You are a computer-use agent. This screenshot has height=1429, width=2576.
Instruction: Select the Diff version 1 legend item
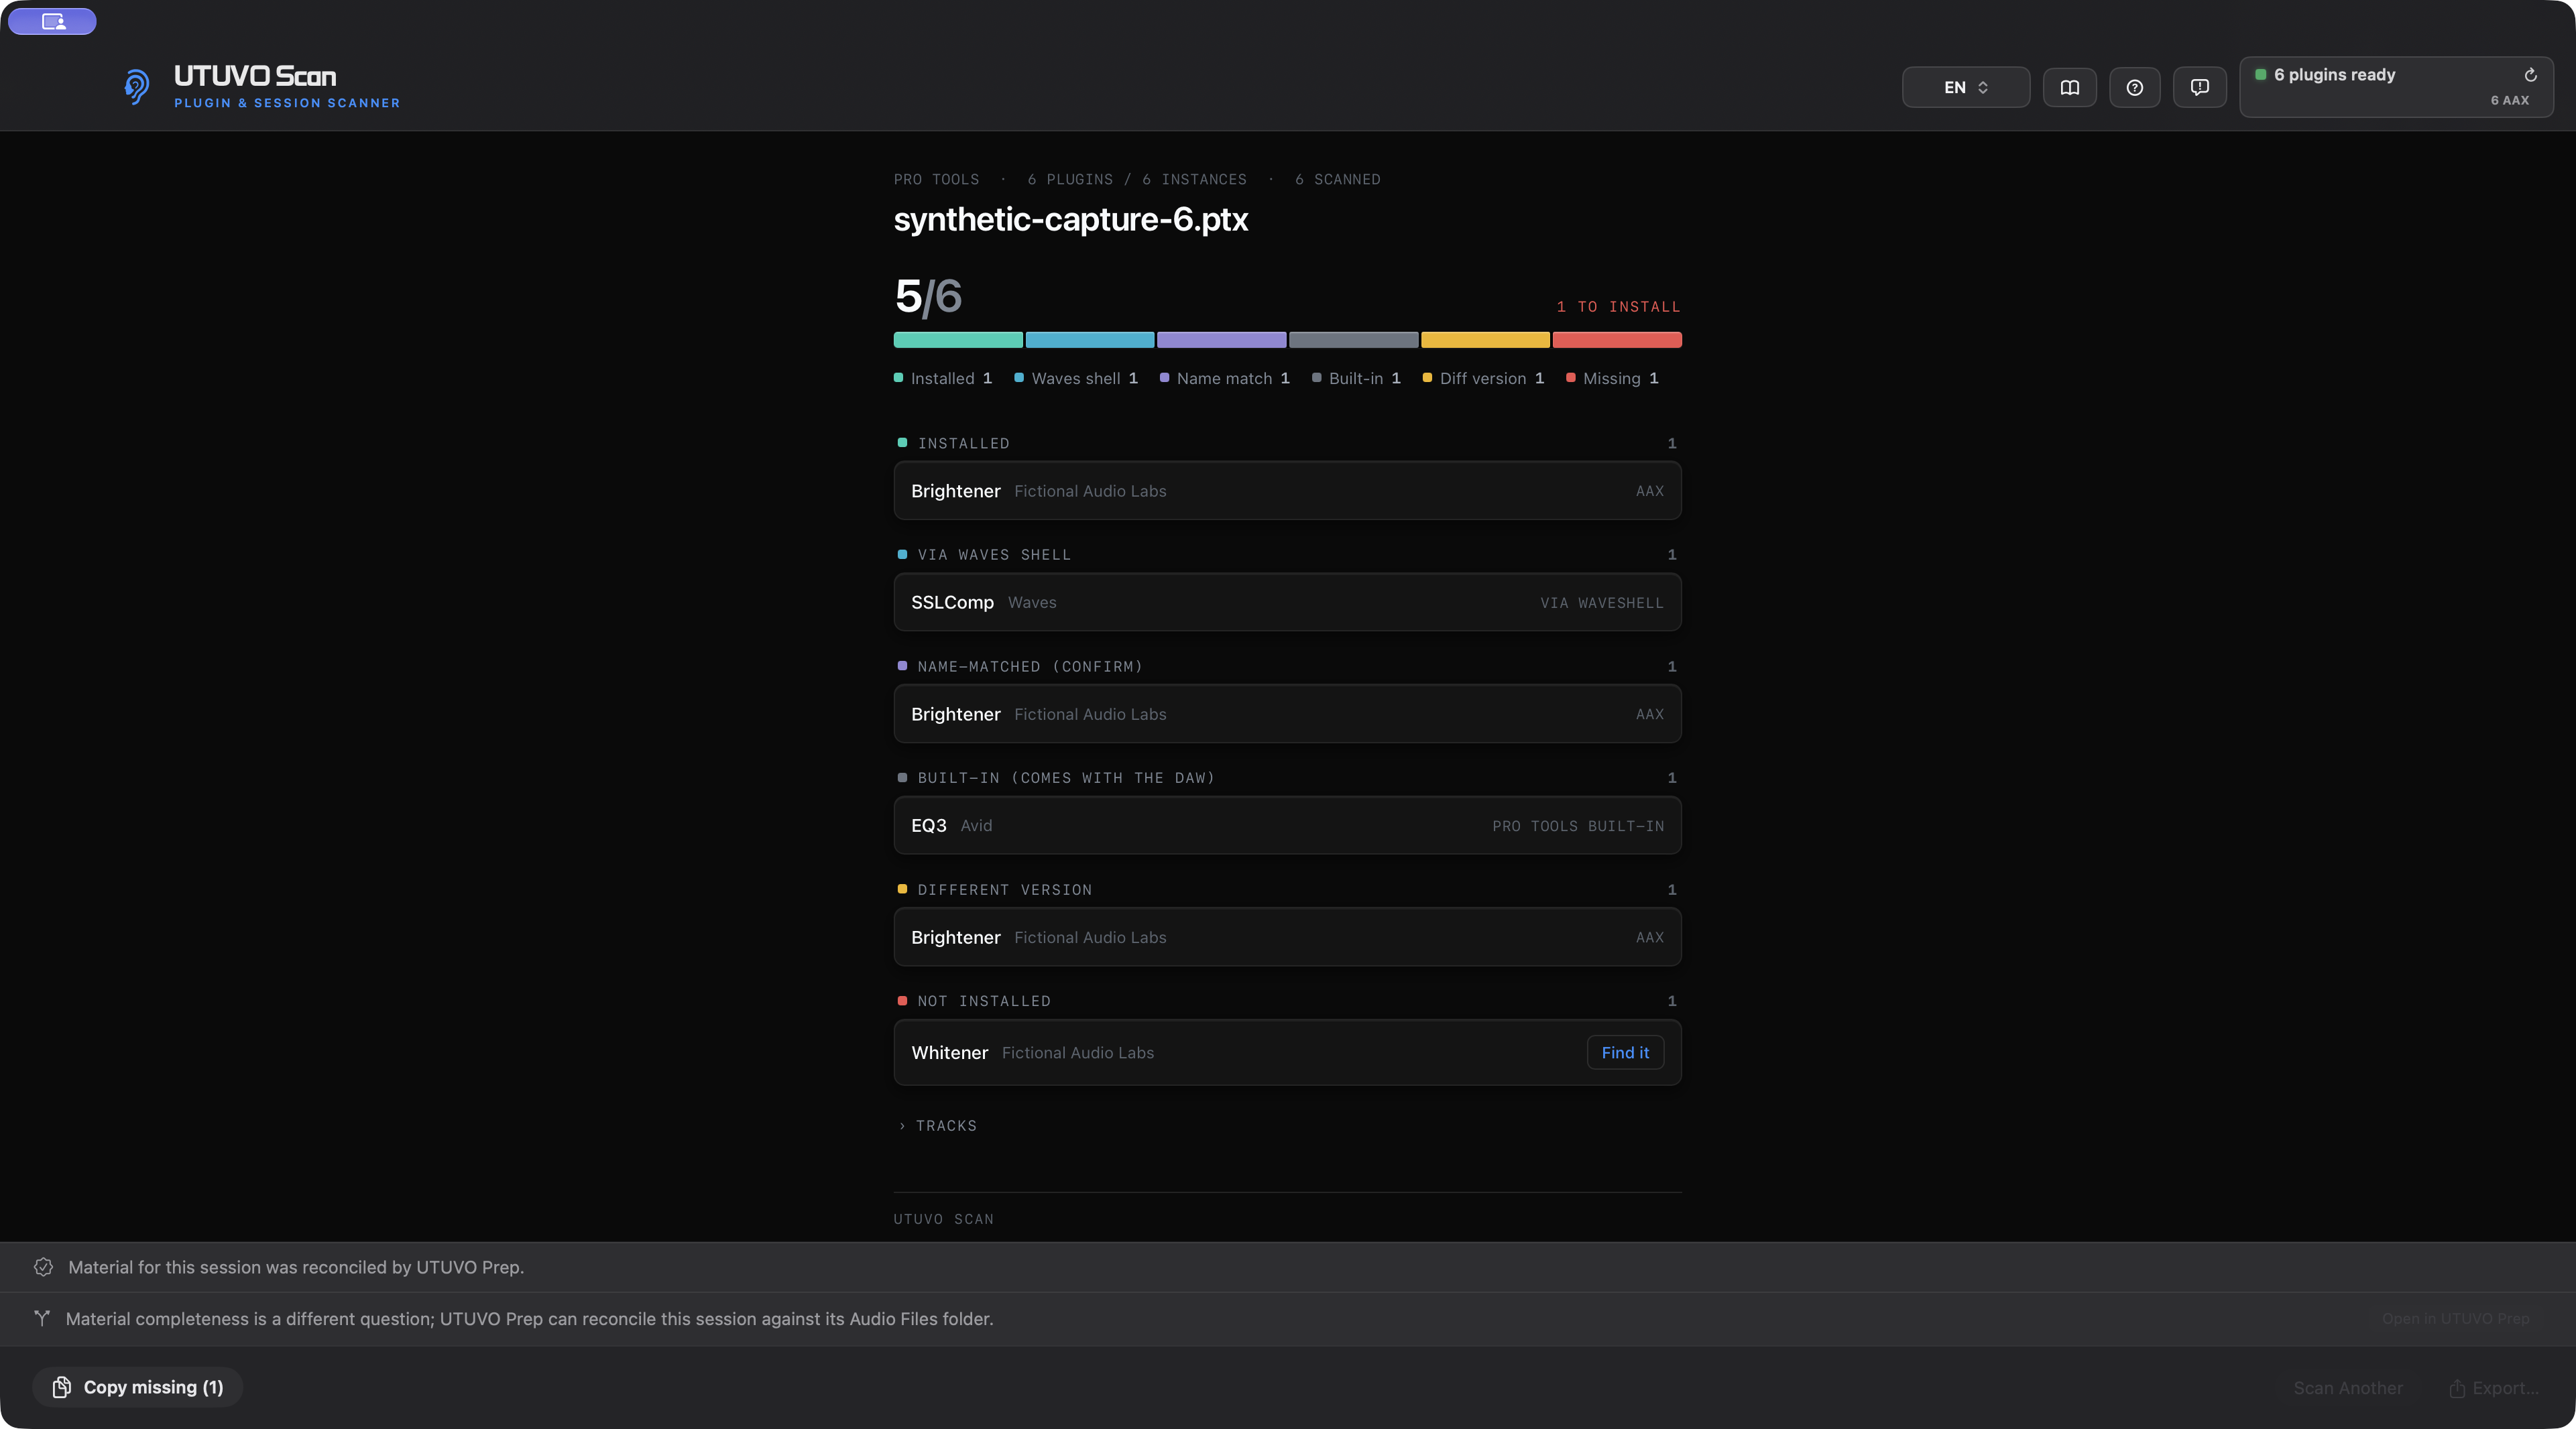[1484, 378]
